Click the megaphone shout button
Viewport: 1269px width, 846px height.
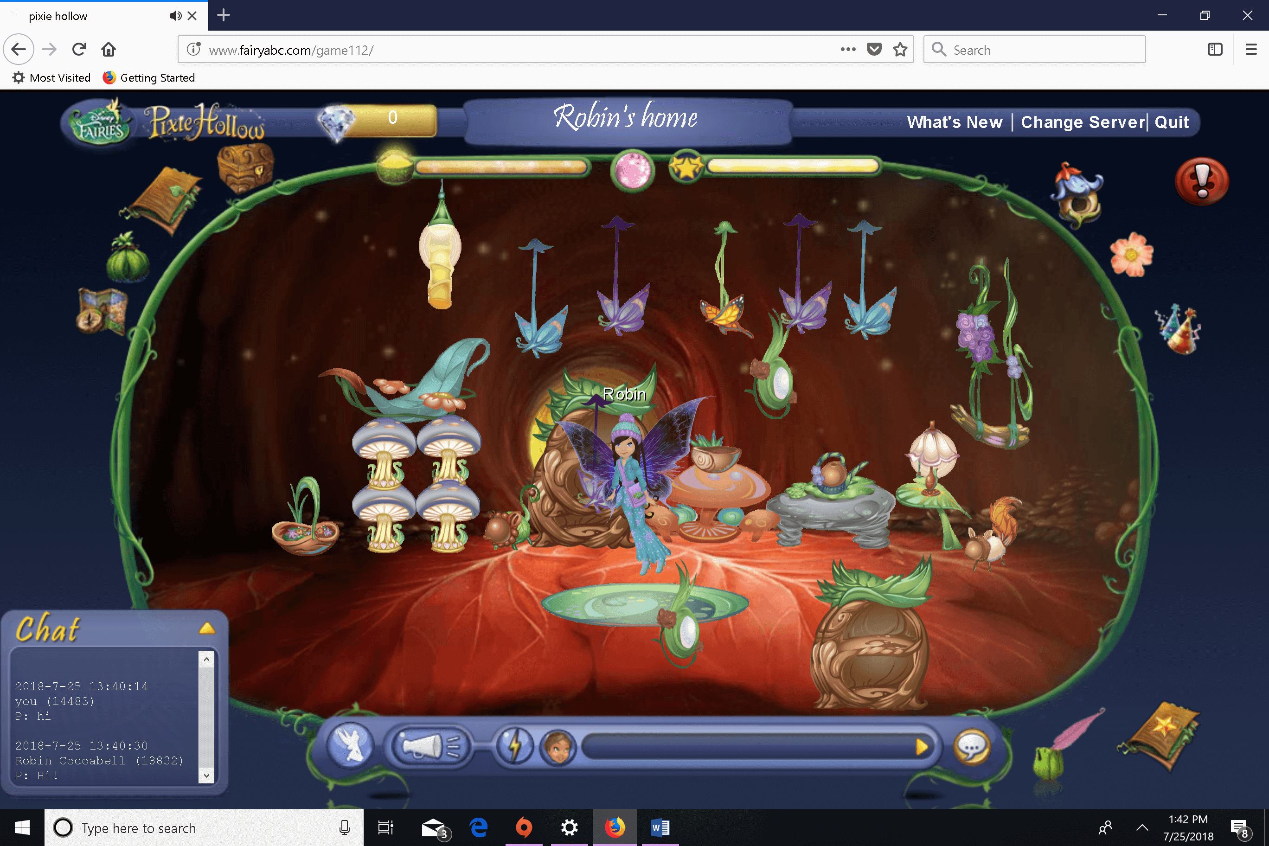[429, 746]
